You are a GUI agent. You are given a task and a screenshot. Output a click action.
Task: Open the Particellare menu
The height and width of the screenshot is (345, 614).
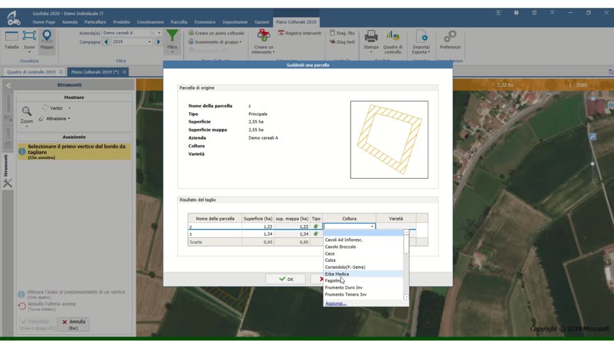pyautogui.click(x=95, y=22)
